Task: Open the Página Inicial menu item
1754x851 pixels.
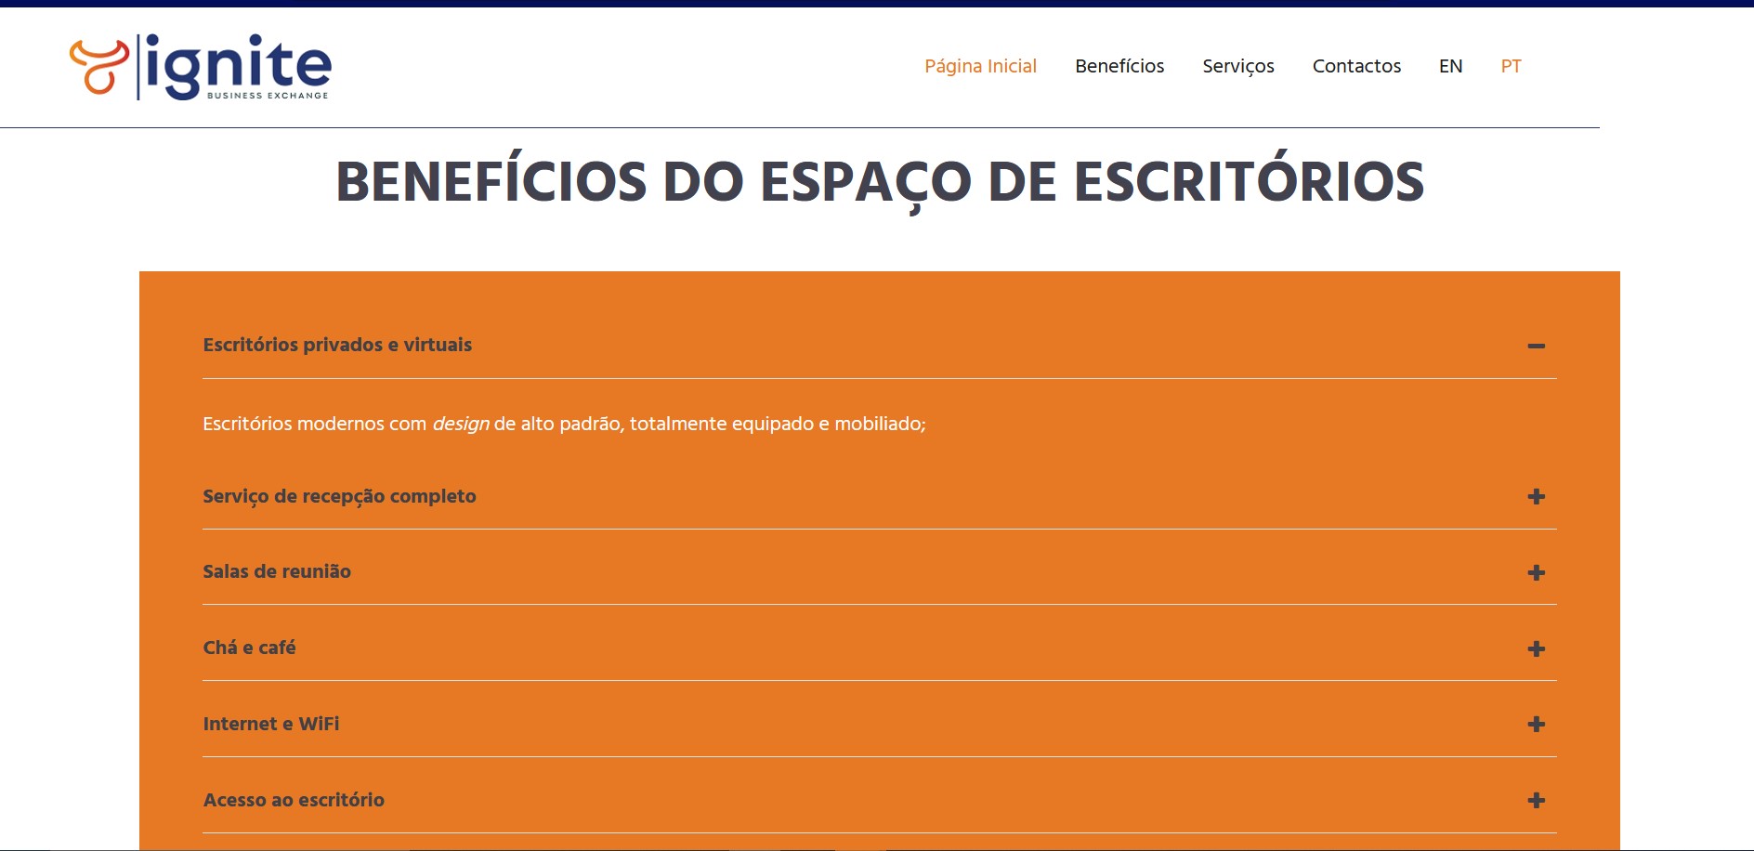Action: (x=980, y=66)
